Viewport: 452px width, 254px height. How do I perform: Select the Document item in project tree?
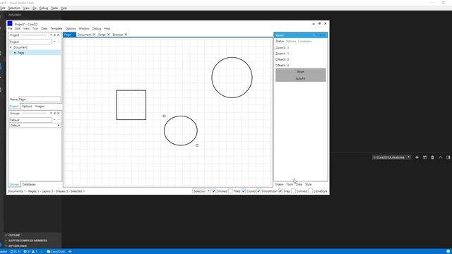point(20,47)
